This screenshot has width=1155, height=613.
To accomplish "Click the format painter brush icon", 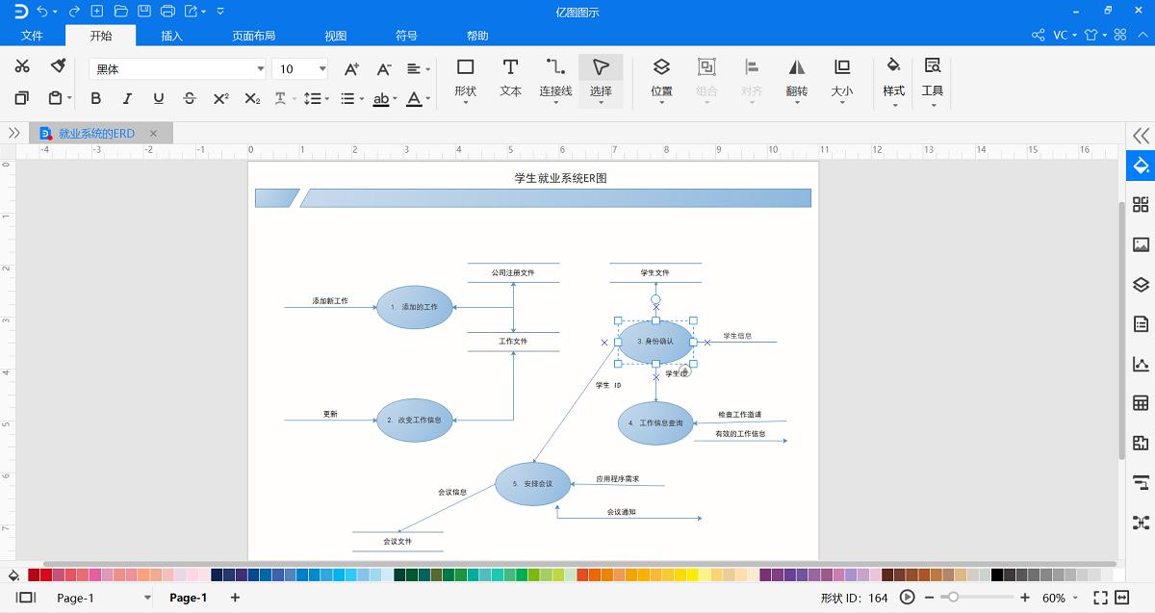I will pos(58,66).
